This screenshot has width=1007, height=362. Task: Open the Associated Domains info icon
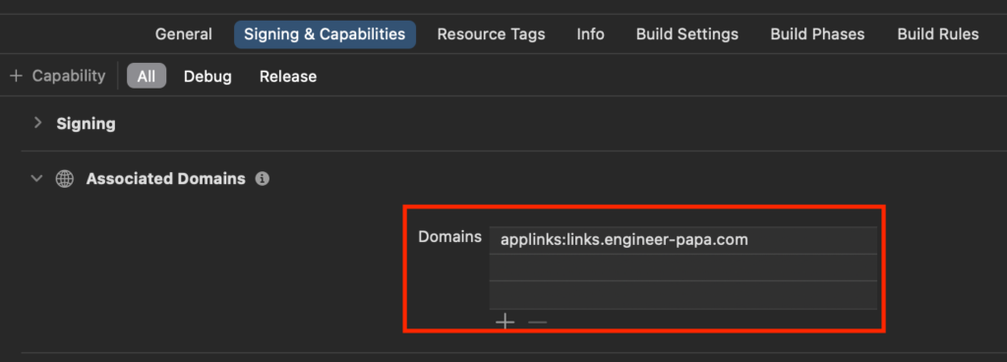point(262,179)
